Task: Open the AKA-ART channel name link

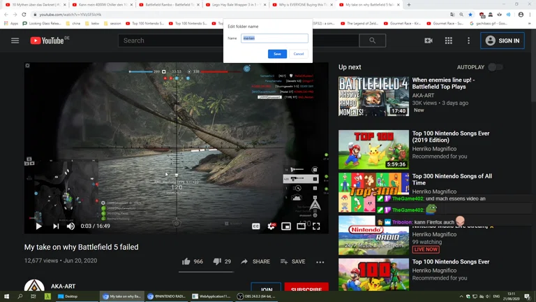Action: point(64,286)
